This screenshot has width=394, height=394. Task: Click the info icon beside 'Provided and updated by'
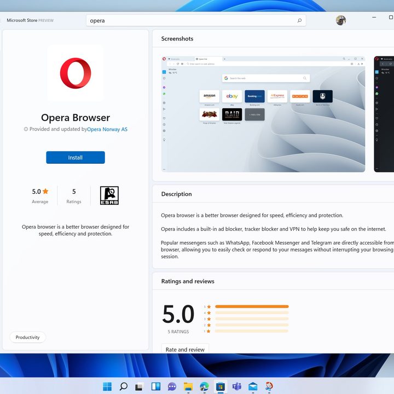[x=26, y=129]
